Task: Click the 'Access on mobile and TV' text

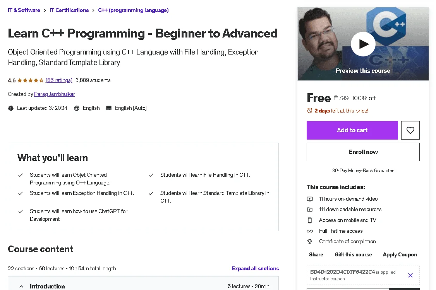Action: click(x=347, y=220)
